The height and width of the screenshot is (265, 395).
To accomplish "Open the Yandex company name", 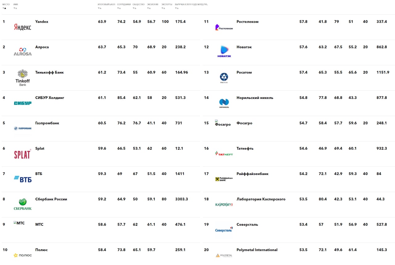I will [42, 22].
